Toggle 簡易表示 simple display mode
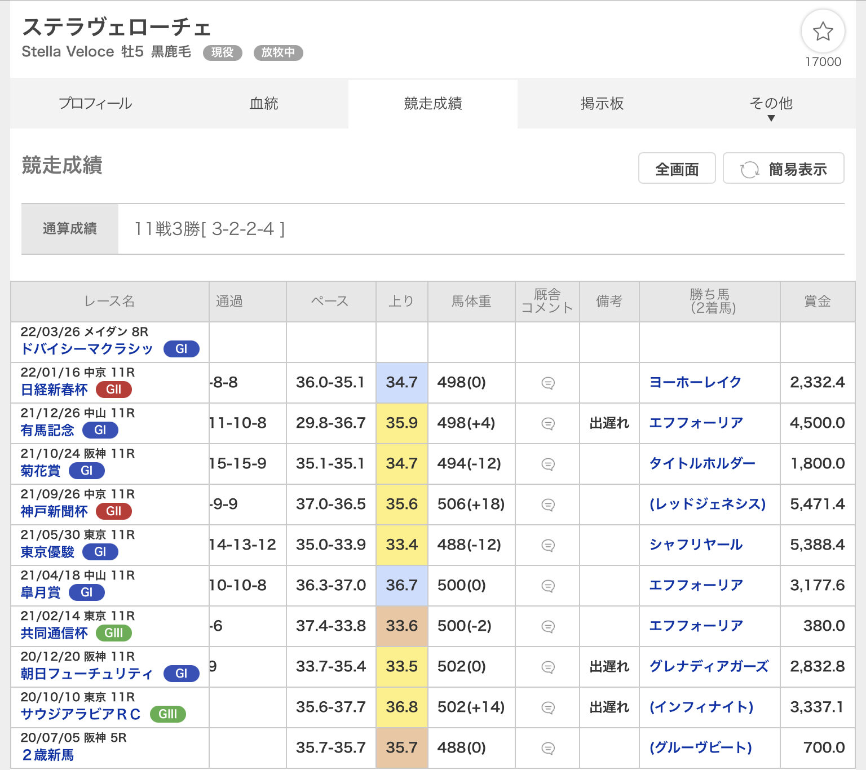Image resolution: width=866 pixels, height=770 pixels. tap(783, 169)
